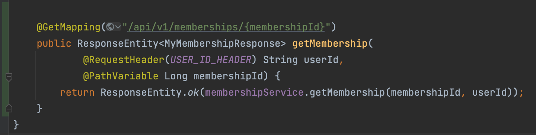The image size is (536, 135).
Task: Select the getMembership method declaration name
Action: coord(330,43)
